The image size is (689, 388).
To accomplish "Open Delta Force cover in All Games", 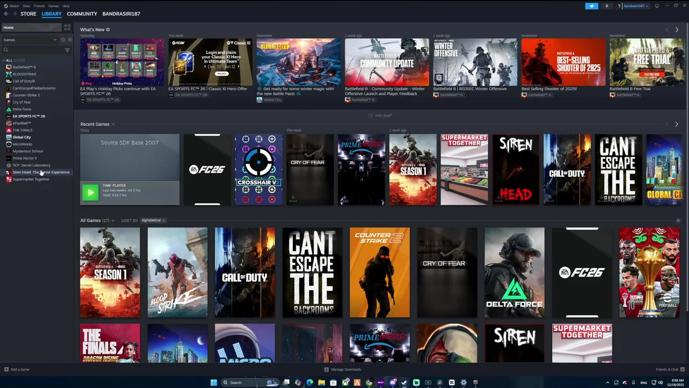I will [514, 273].
